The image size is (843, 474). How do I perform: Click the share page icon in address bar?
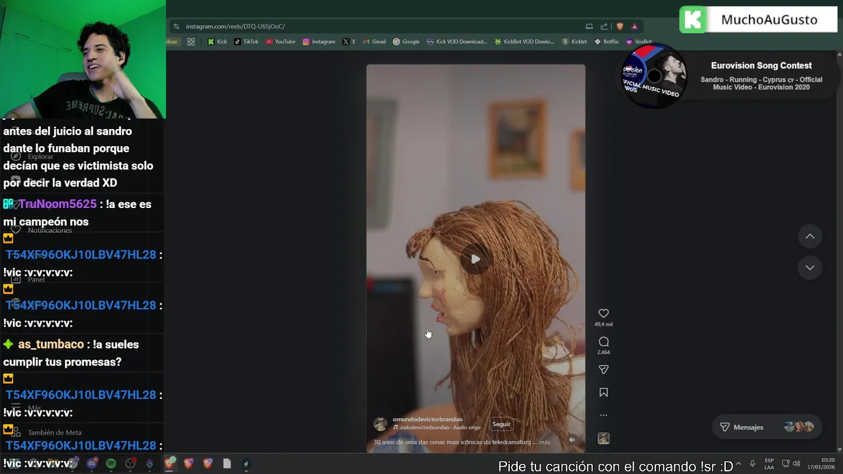[604, 26]
